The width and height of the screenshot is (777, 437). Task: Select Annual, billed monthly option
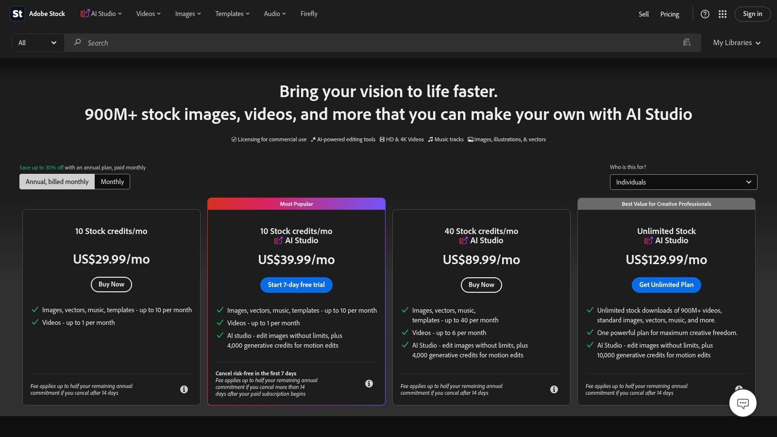(57, 182)
